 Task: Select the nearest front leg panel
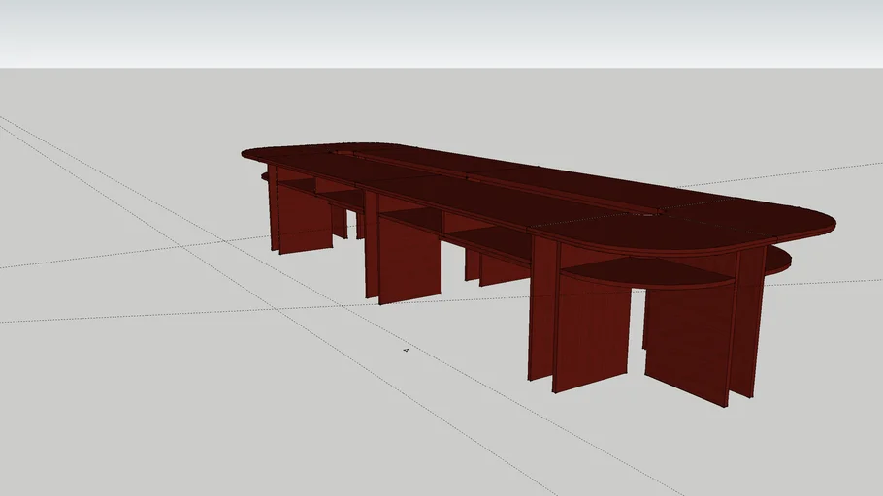tap(592, 334)
